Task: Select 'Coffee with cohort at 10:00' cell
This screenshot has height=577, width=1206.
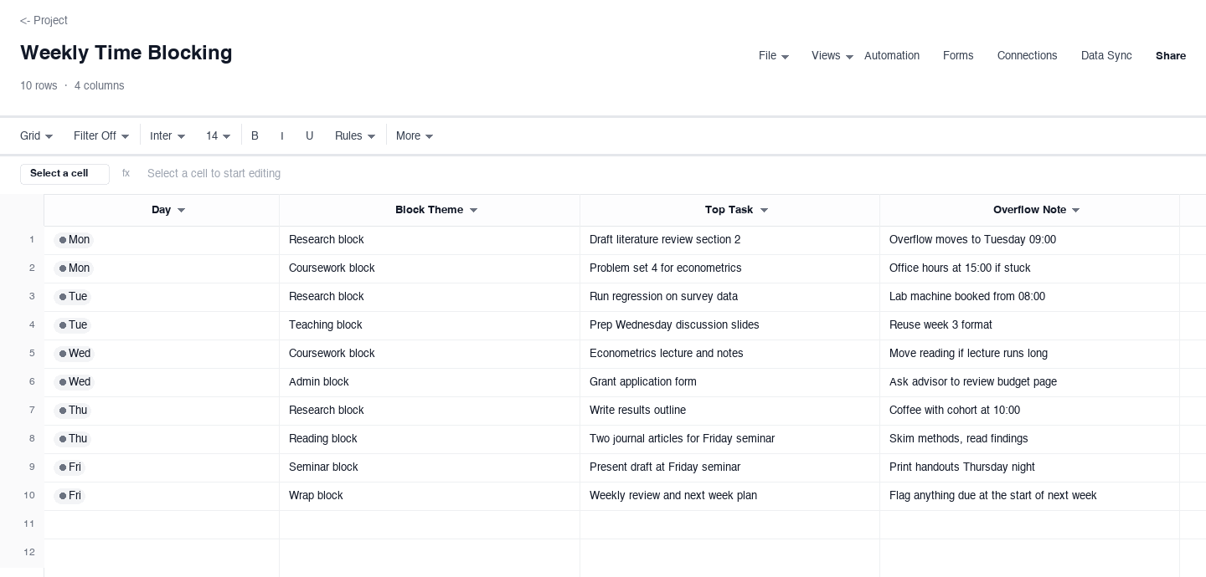Action: 1029,411
